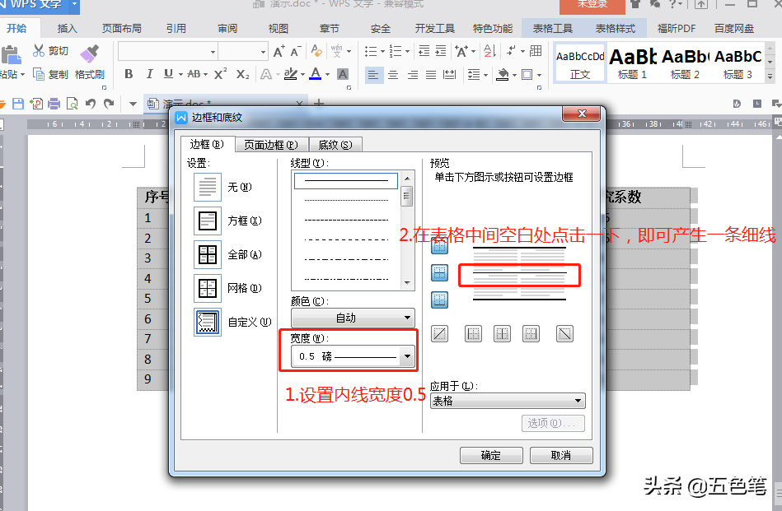Click the save icon in quick access bar
Screen dimensions: 782x511
[18, 104]
